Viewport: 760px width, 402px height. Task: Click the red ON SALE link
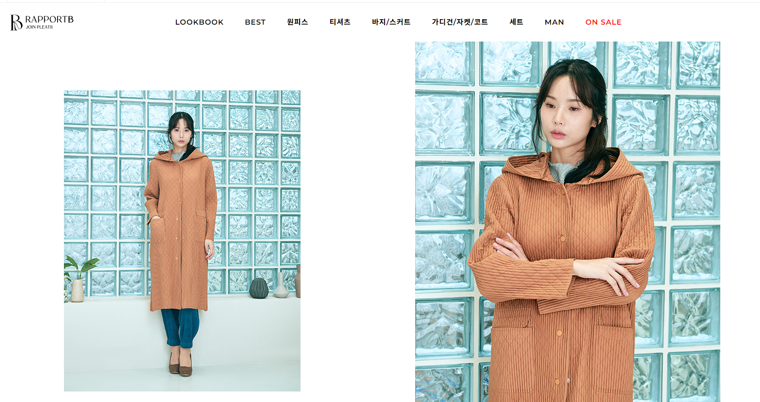coord(603,22)
